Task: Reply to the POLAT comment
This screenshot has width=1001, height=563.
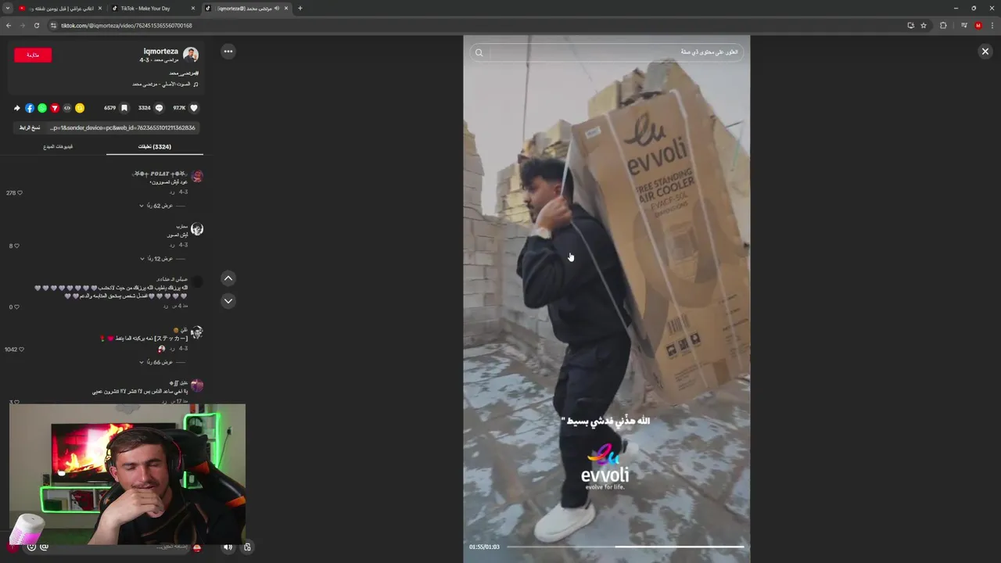Action: pyautogui.click(x=172, y=192)
